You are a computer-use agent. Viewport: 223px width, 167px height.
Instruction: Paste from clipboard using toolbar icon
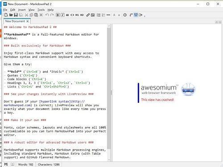click(36, 15)
